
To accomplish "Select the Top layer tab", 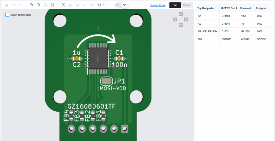I will (x=175, y=5).
